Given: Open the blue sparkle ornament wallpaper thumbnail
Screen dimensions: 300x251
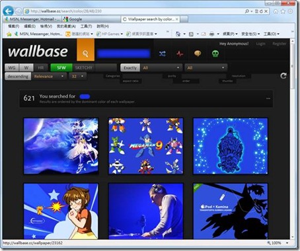Looking at the screenshot, I should pos(231,146).
